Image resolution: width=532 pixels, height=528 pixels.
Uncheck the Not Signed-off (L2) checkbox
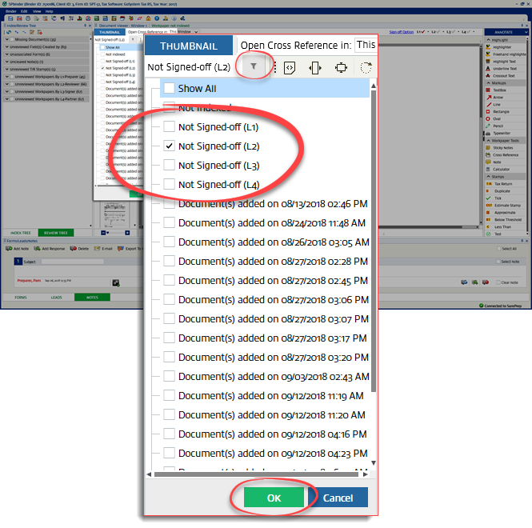pyautogui.click(x=169, y=146)
